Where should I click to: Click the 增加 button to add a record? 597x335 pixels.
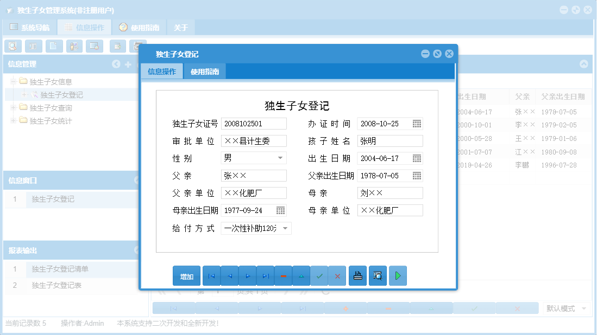coord(186,275)
